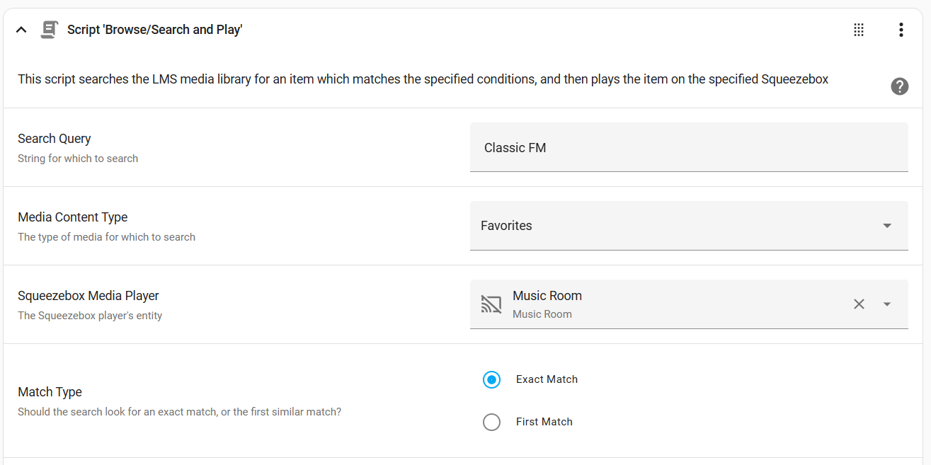The width and height of the screenshot is (931, 465).
Task: Click the Music Room entity field
Action: [x=689, y=304]
